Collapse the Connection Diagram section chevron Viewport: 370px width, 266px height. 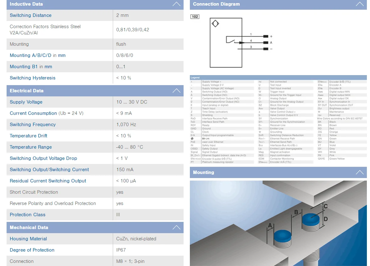[x=360, y=4]
